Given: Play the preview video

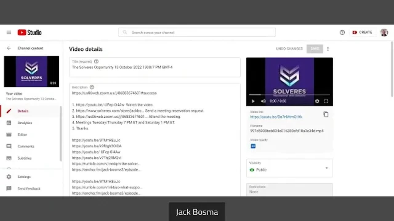Looking at the screenshot, I should point(253,101).
